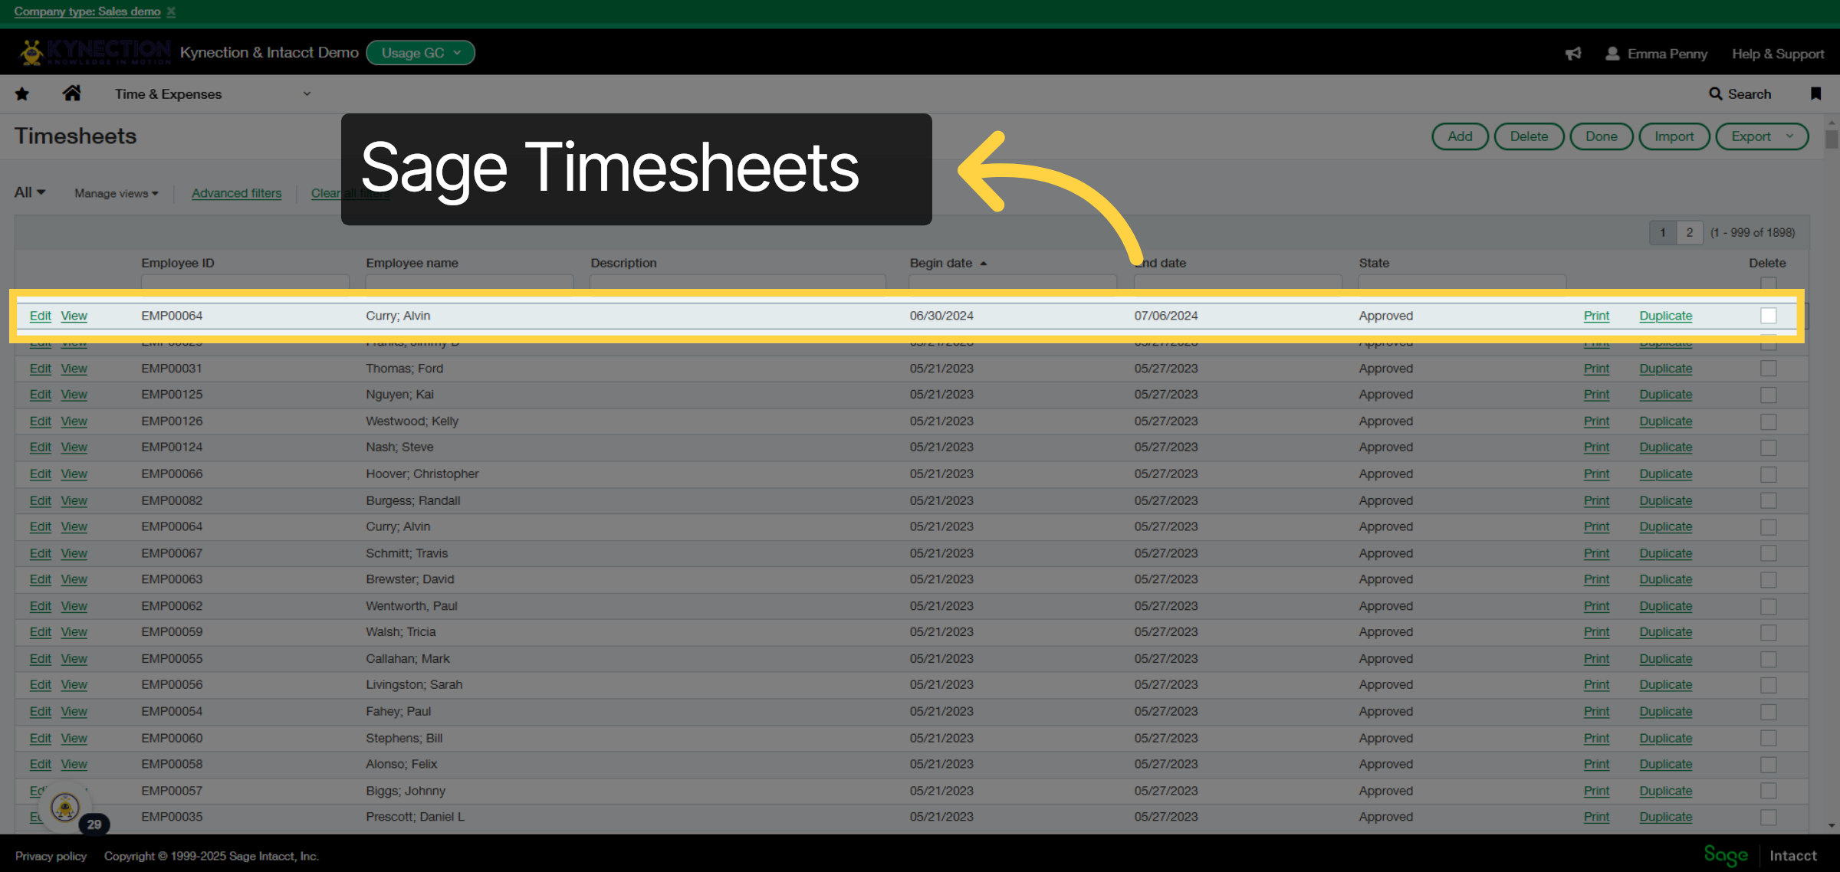
Task: Open the floating assistant badge showing 29
Action: (94, 824)
